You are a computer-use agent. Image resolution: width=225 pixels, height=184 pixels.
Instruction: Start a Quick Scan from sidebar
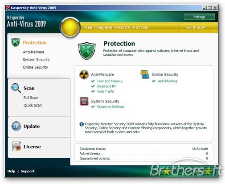click(x=33, y=105)
